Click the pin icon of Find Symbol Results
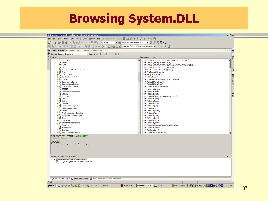Viewport: 268px width, 201px height. pyautogui.click(x=227, y=156)
